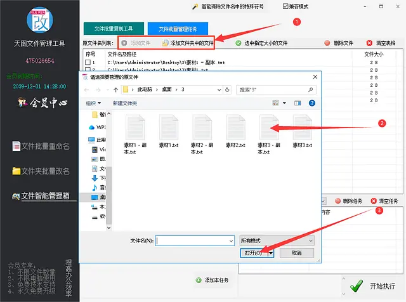Select the Downloads arrow item in navigation

98,178
